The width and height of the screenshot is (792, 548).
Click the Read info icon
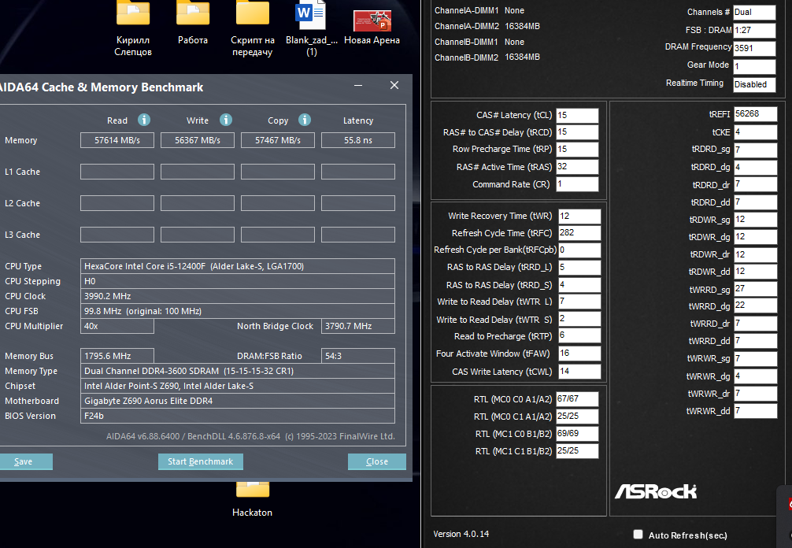click(144, 120)
